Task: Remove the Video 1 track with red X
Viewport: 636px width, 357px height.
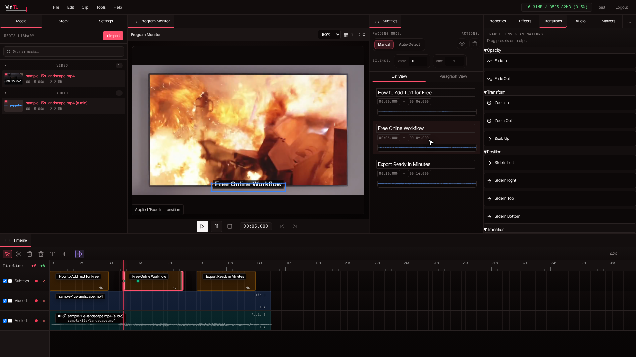Action: click(x=44, y=301)
